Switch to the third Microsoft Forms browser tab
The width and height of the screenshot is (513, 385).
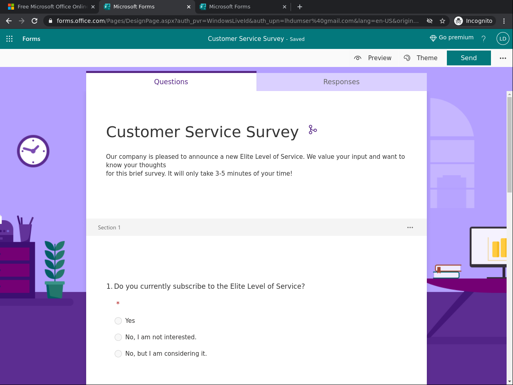242,7
